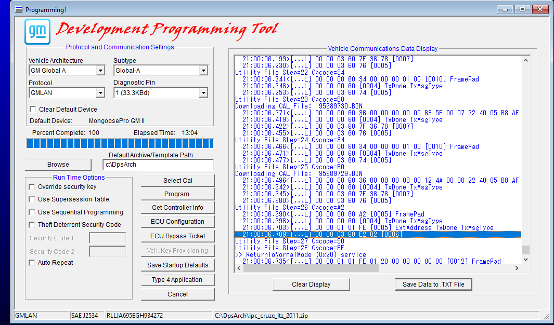Open the Protocol GMLAN dropdown
The height and width of the screenshot is (325, 554).
pos(101,93)
